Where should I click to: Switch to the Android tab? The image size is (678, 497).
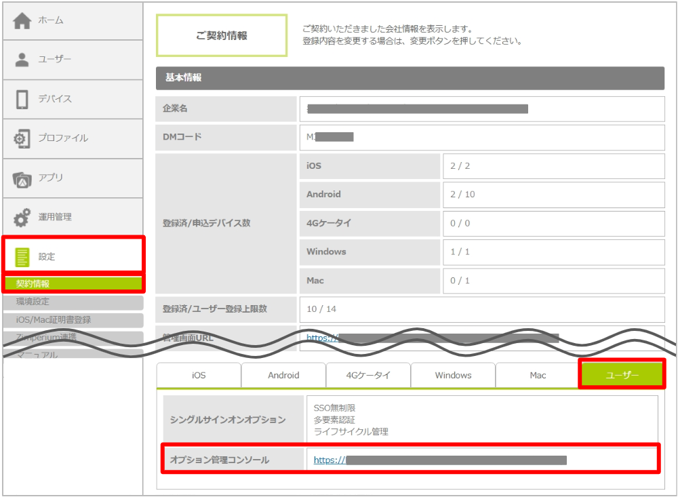283,375
